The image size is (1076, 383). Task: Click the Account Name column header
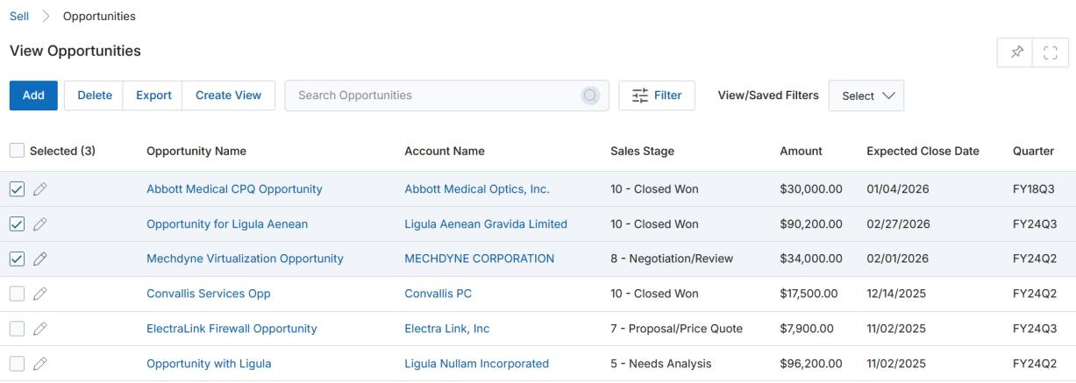click(445, 151)
